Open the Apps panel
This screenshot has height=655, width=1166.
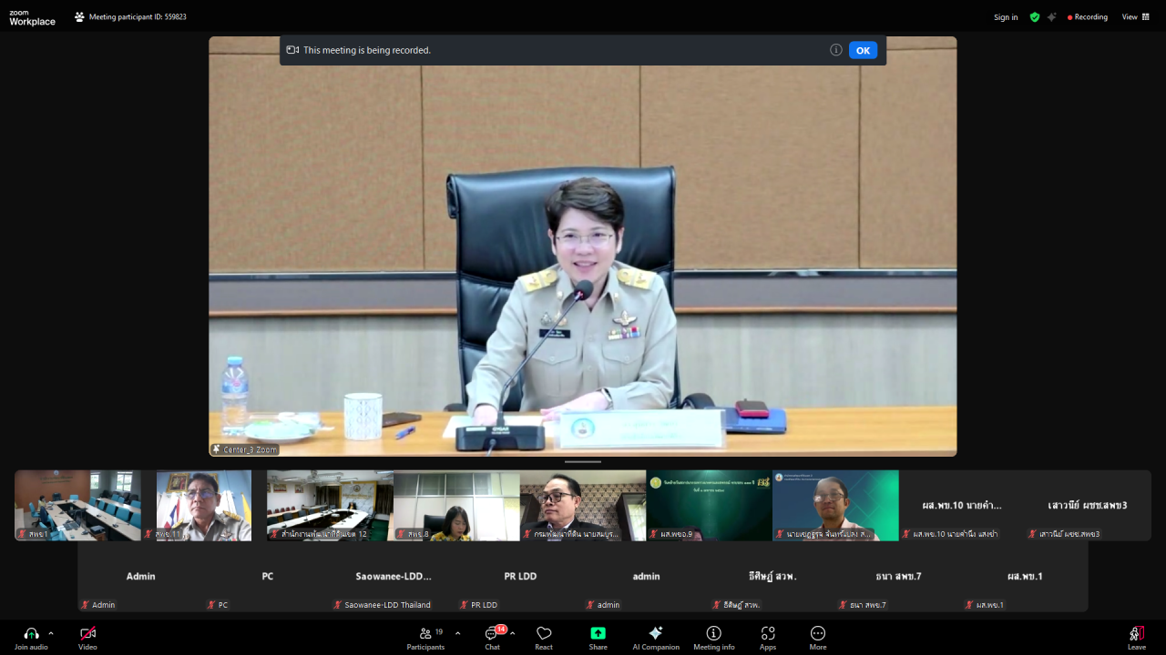tap(768, 634)
